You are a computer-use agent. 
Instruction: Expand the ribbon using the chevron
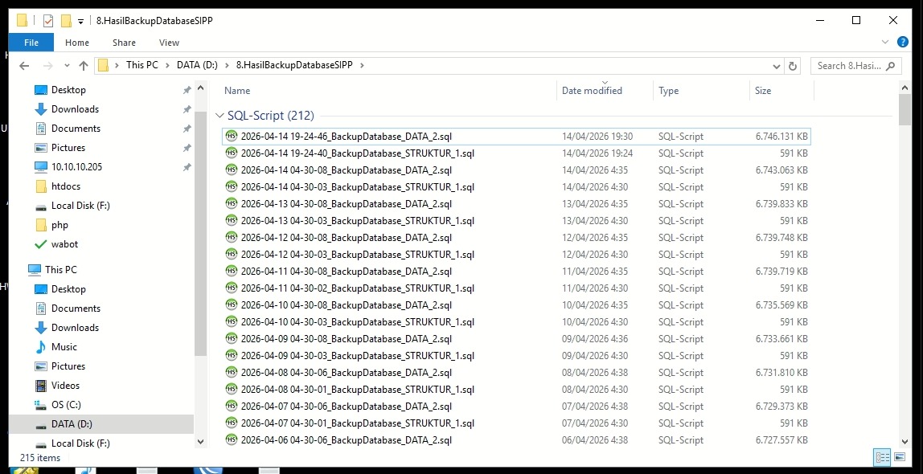pyautogui.click(x=885, y=43)
